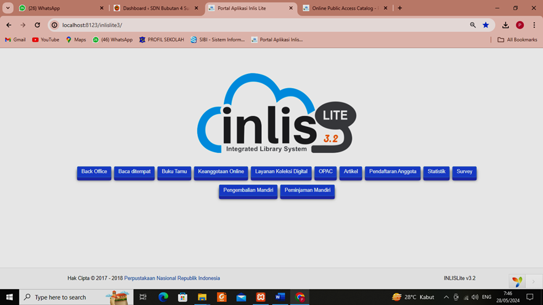Click the address bar showing localhost URL

(247, 25)
